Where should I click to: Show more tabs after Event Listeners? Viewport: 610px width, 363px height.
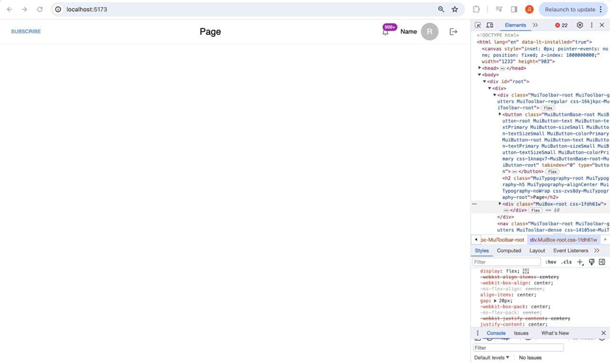(x=597, y=251)
